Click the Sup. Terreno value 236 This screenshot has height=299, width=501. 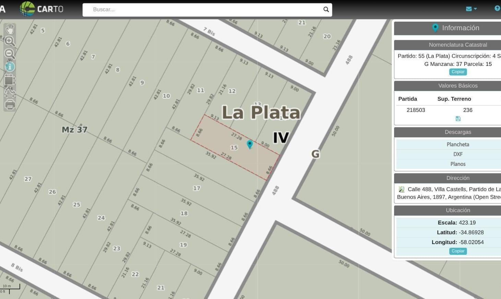tap(468, 110)
